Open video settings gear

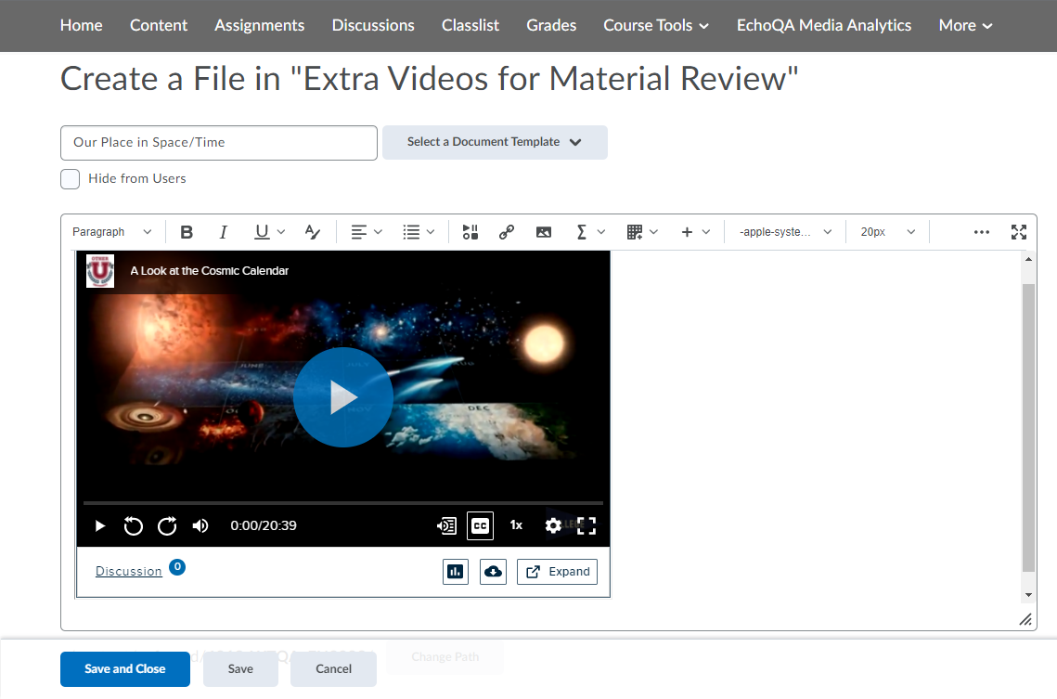click(553, 525)
